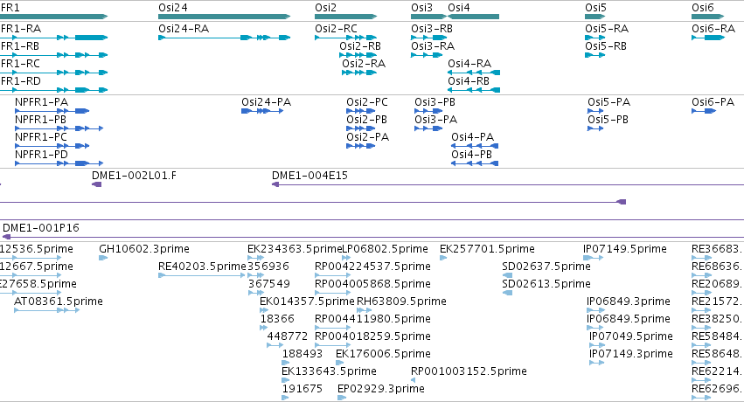Select the LP06802.5prime EST label
Image resolution: width=744 pixels, height=402 pixels.
point(385,249)
